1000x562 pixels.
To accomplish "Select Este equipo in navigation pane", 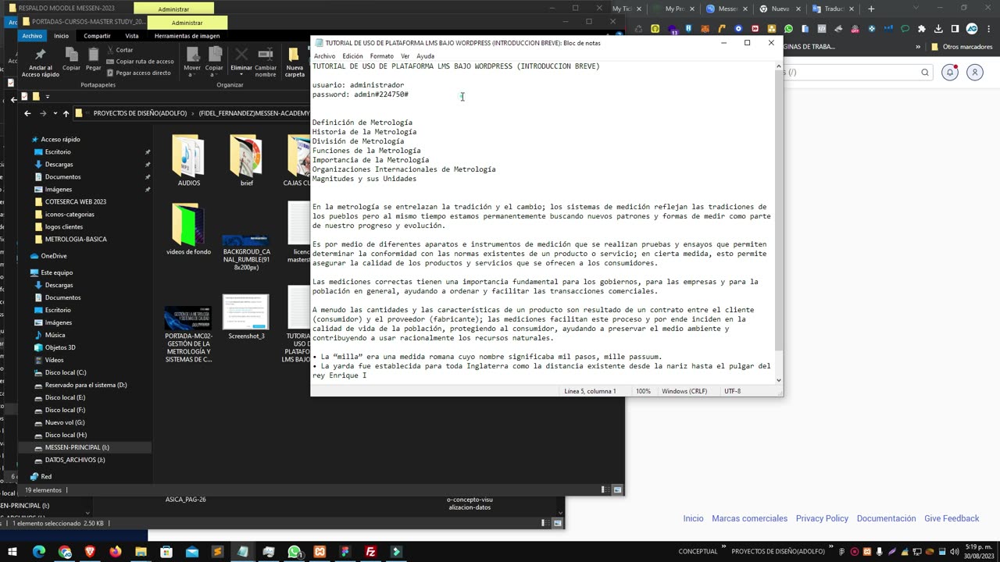I will (x=56, y=272).
